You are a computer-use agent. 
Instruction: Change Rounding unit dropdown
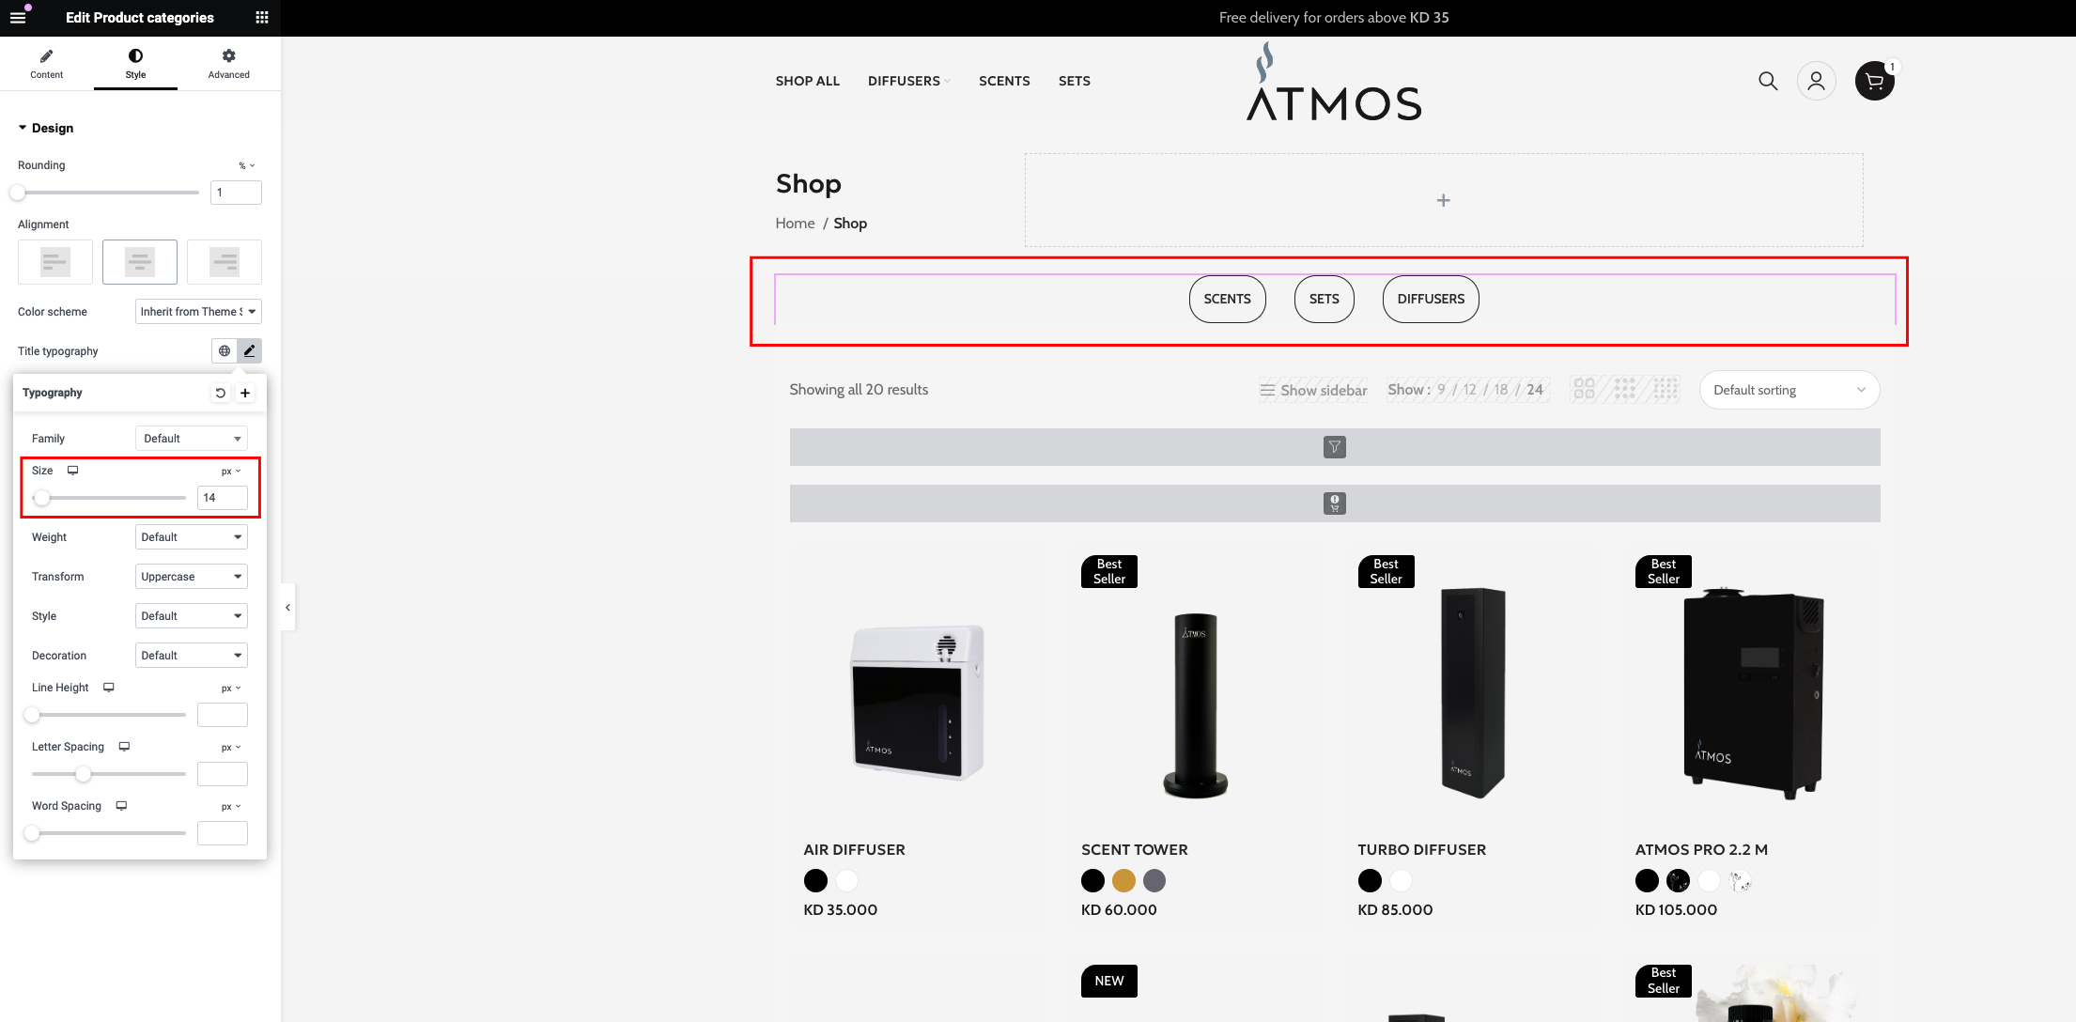(246, 165)
